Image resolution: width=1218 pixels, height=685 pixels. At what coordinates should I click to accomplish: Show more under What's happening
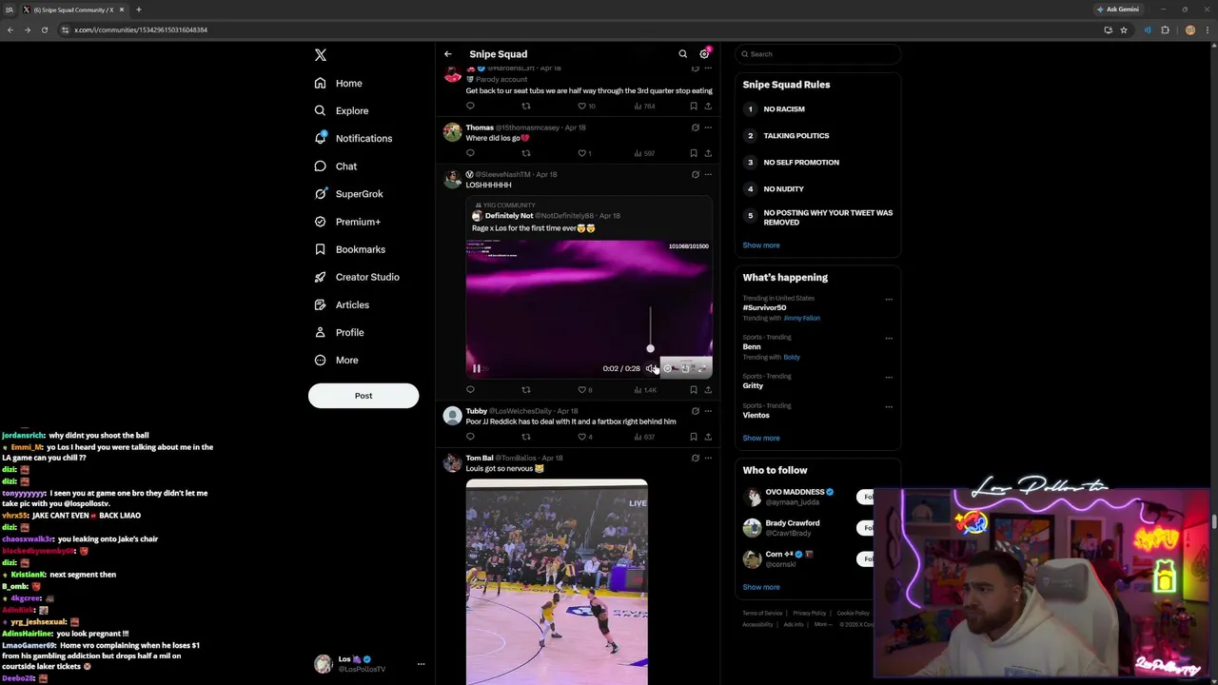(x=761, y=439)
